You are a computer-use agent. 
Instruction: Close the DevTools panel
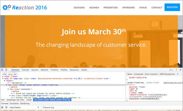180,70
